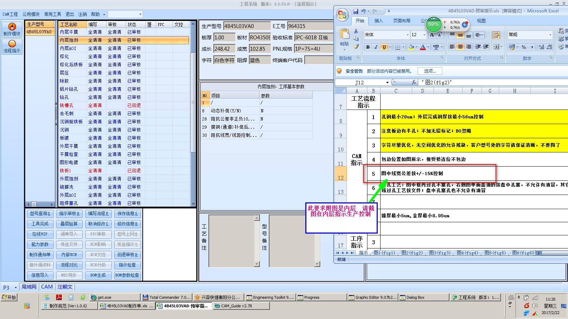The width and height of the screenshot is (568, 319).
Task: Open the 制作模块 module icon
Action: click(12, 29)
